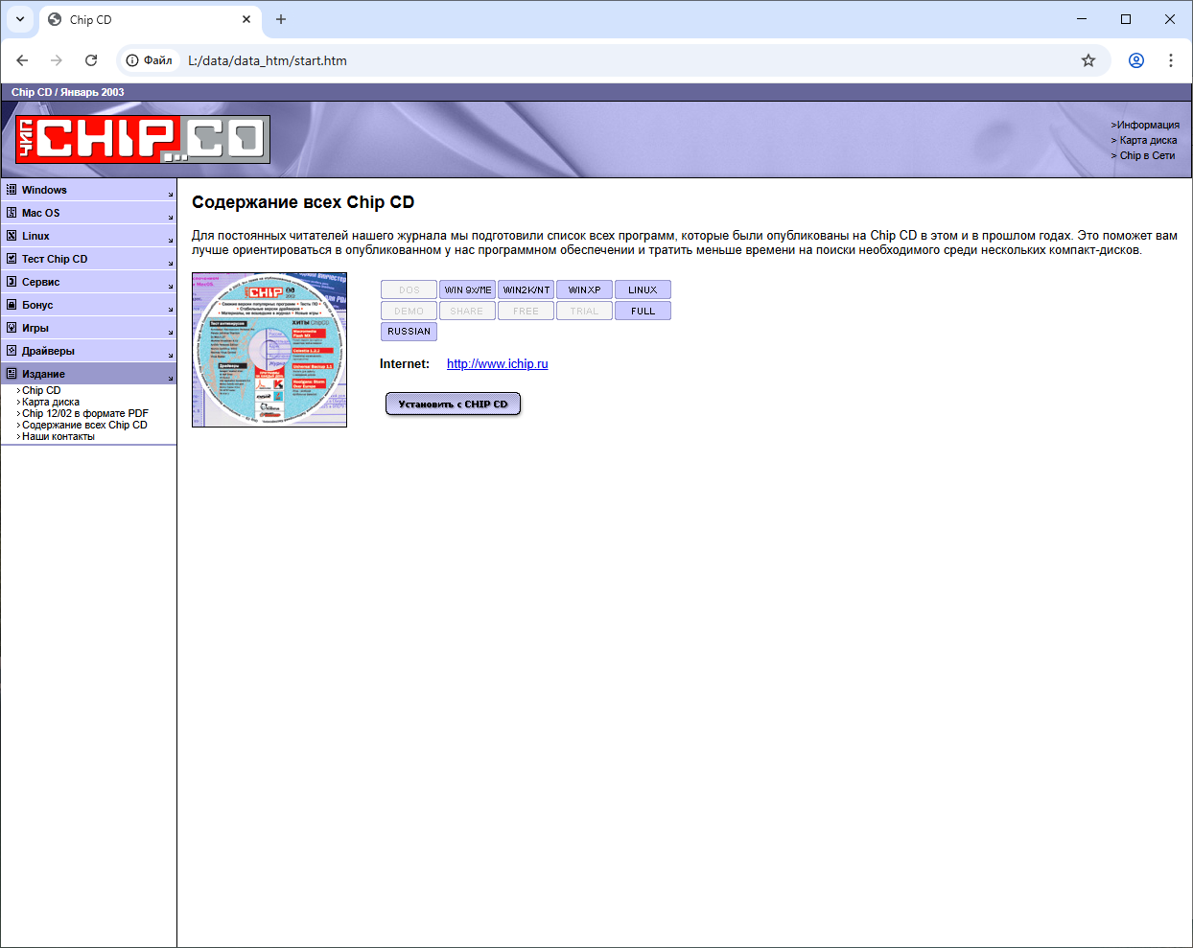Viewport: 1193px width, 948px height.
Task: Click the FREE license badge
Action: pos(526,311)
